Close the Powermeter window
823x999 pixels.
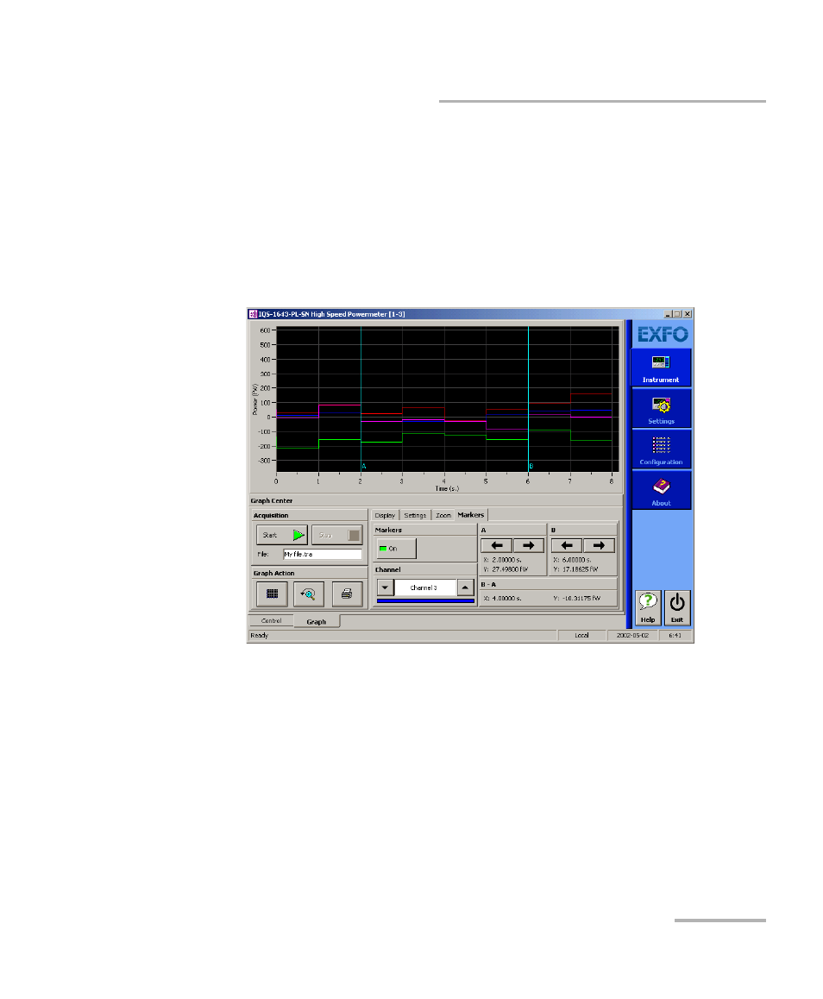click(688, 314)
